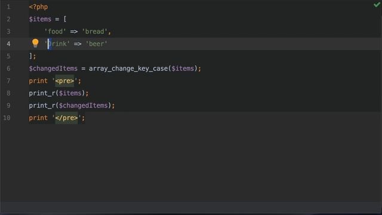Click the array_change_key_case function name
The width and height of the screenshot is (382, 215).
pos(128,69)
